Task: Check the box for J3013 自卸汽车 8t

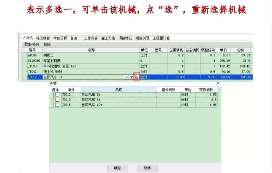Action: coord(57,100)
